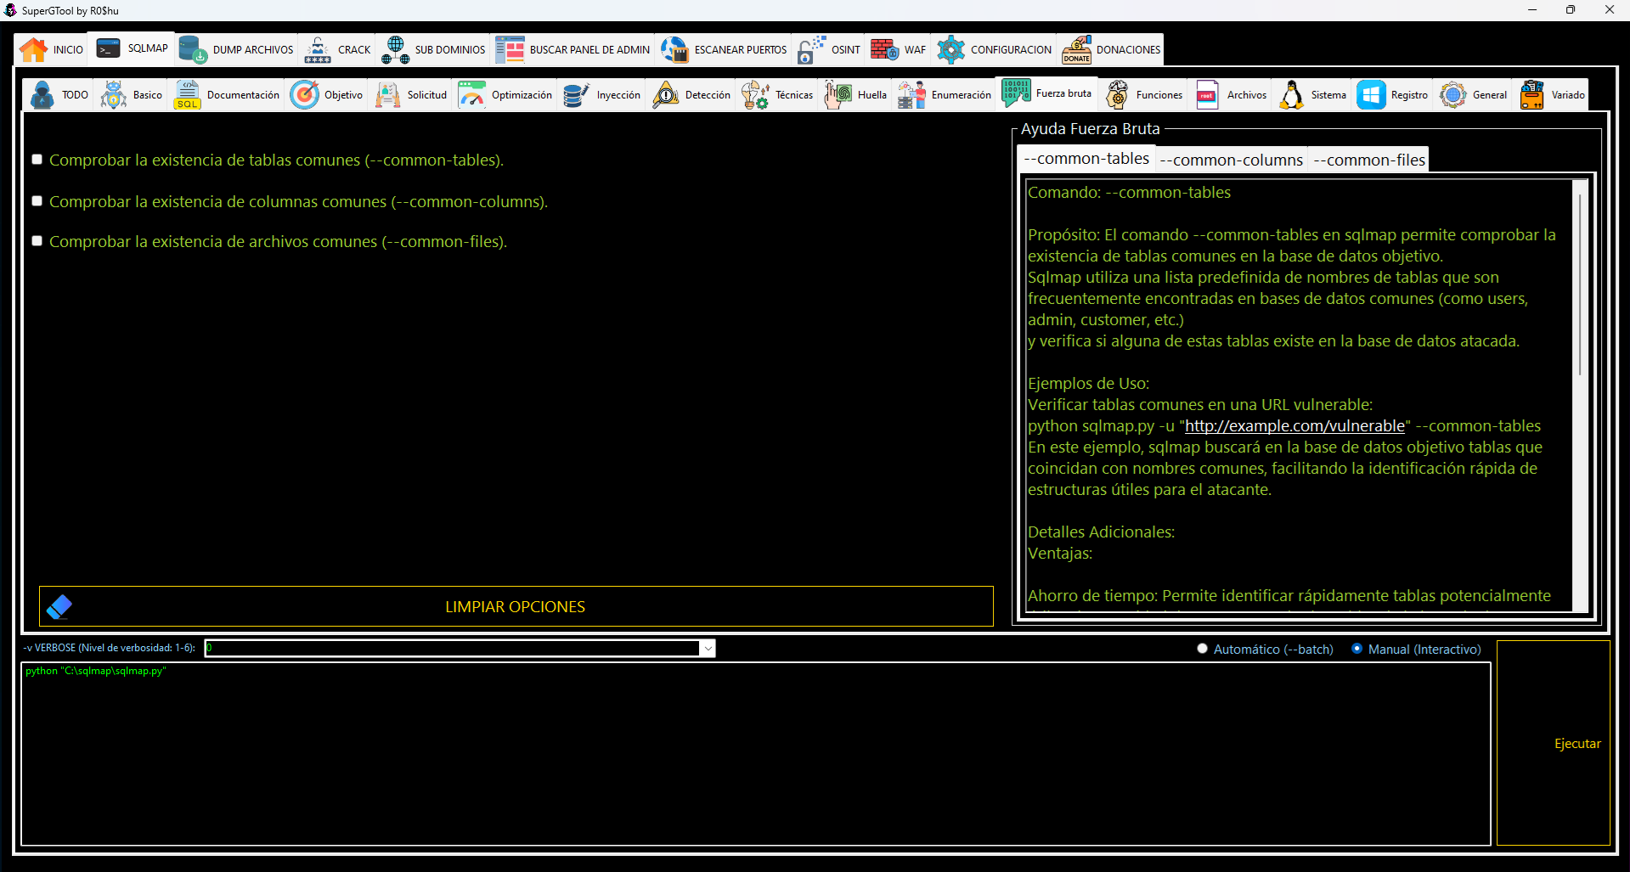Click the 'Comando: --common-tables' help line
Image resolution: width=1630 pixels, height=872 pixels.
(x=1129, y=193)
